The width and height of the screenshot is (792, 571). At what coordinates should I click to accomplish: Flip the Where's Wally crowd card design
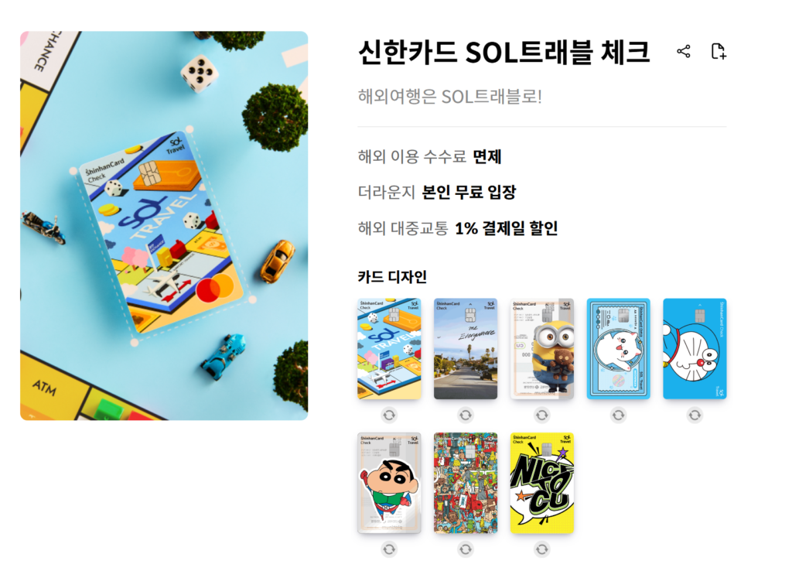click(x=465, y=549)
